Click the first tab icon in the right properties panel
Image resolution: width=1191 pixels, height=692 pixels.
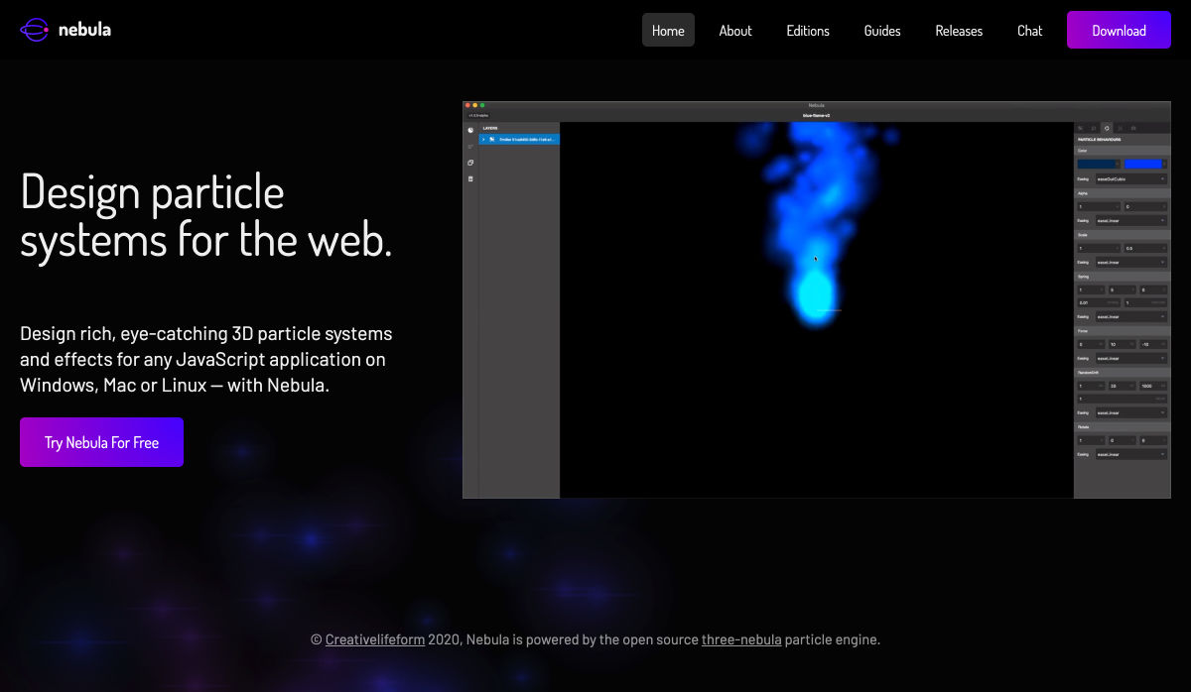coord(1082,128)
